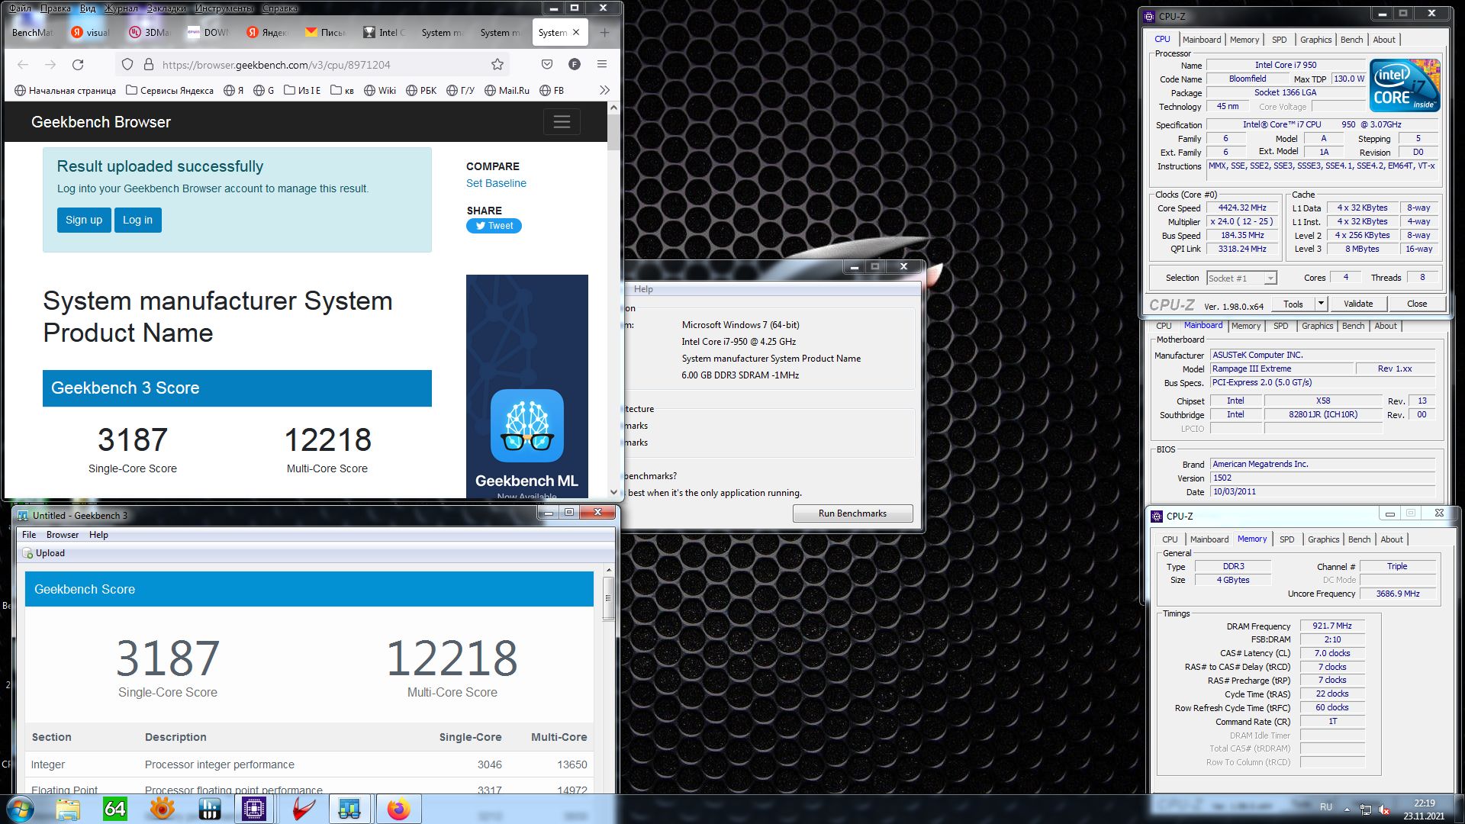Open the Windows Start menu orb
Image resolution: width=1465 pixels, height=824 pixels.
pos(21,809)
